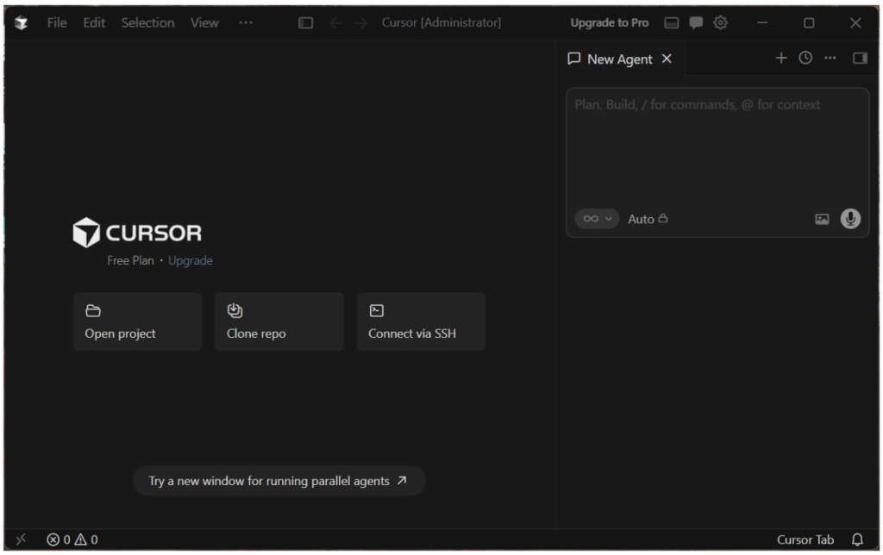Open notifications bell icon
The image size is (883, 555).
point(857,539)
